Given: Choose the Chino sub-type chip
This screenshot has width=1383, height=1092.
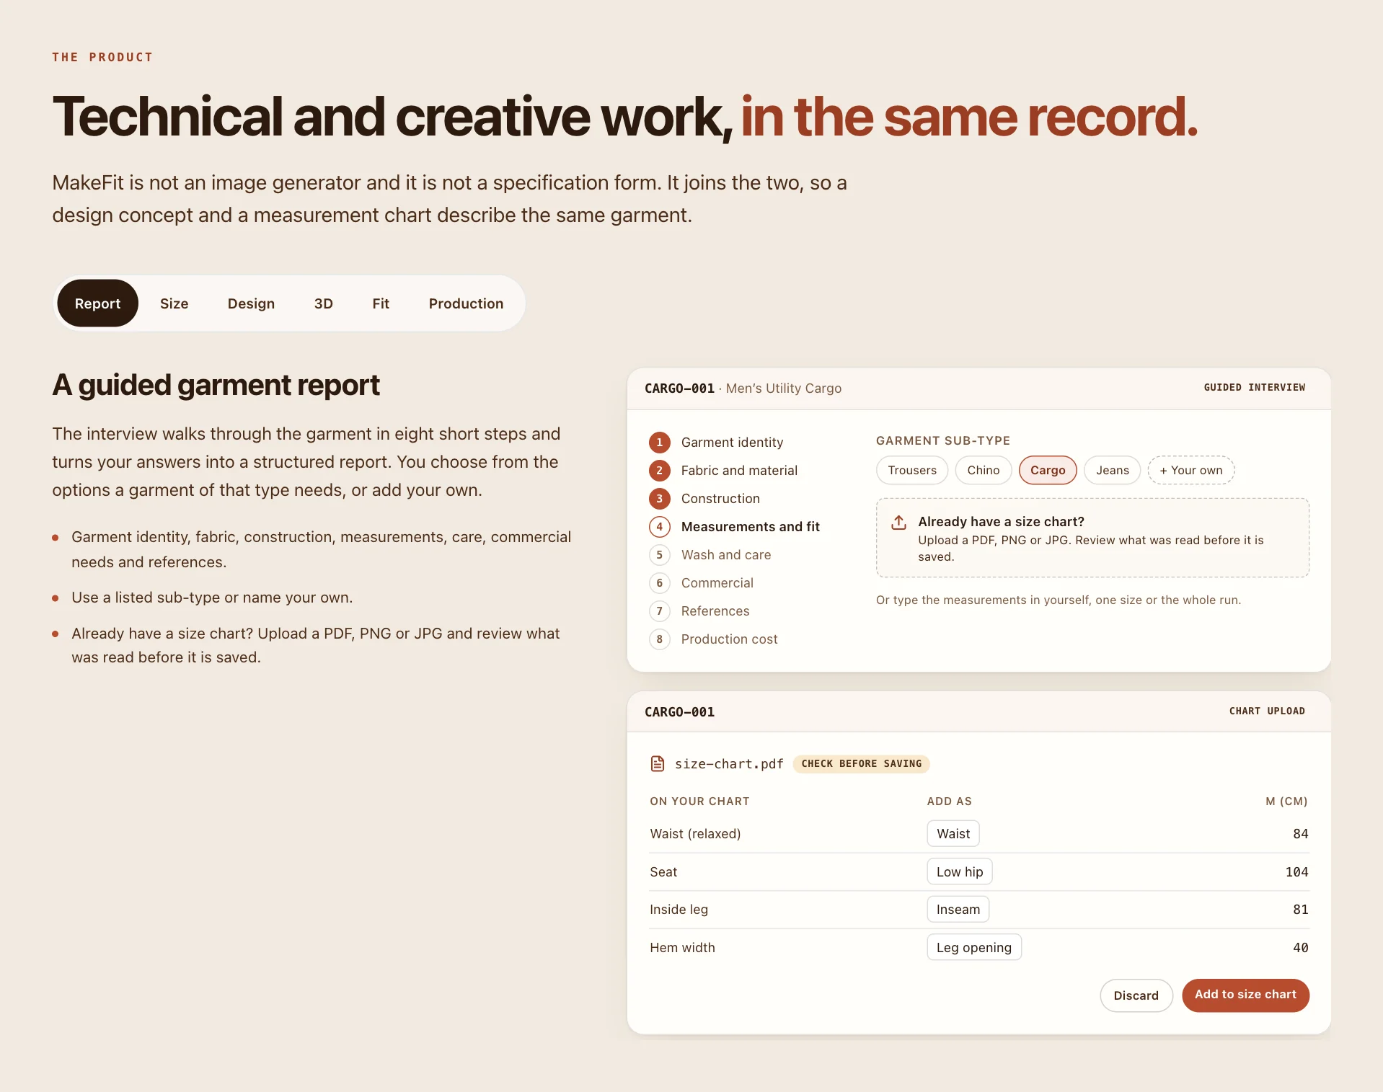Looking at the screenshot, I should pyautogui.click(x=984, y=470).
